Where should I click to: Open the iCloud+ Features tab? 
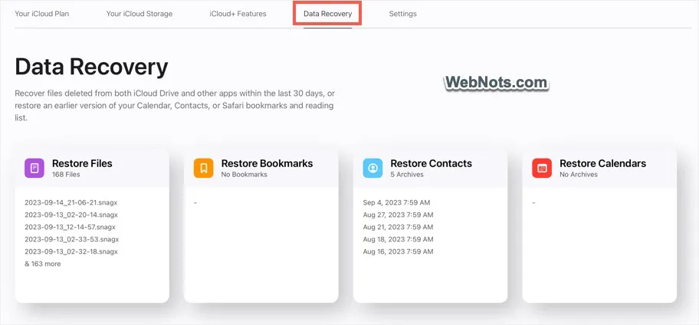(x=238, y=14)
